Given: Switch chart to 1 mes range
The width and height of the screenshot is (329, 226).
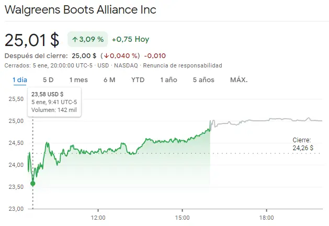Looking at the screenshot, I should click(x=78, y=80).
